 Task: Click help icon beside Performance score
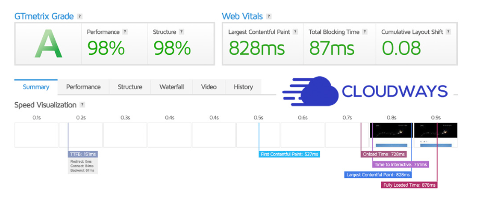tap(125, 32)
